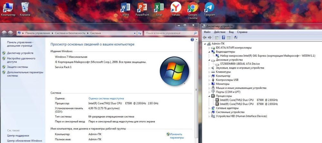Launch Word from the desktop shortcut

click(x=125, y=9)
